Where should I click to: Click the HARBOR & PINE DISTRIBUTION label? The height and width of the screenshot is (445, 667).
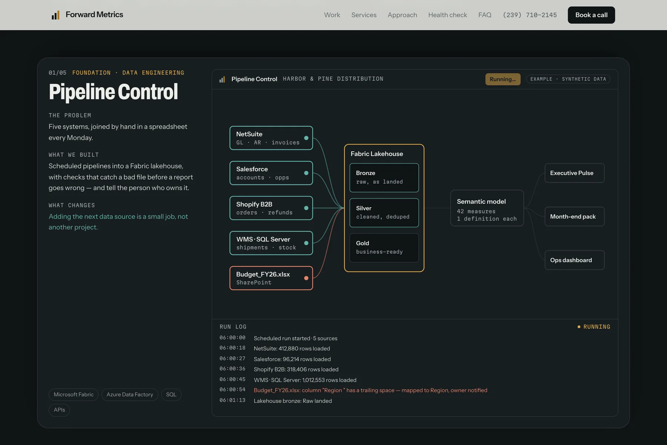333,79
